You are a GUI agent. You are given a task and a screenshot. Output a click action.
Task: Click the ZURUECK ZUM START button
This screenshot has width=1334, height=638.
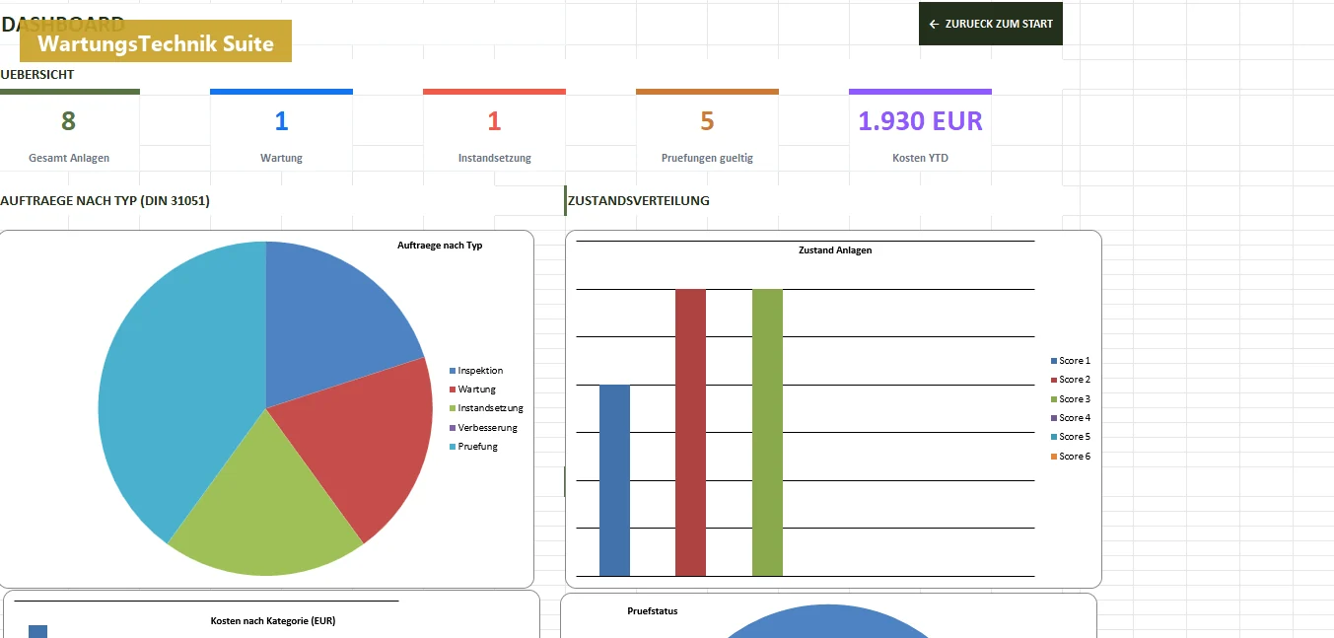tap(991, 24)
